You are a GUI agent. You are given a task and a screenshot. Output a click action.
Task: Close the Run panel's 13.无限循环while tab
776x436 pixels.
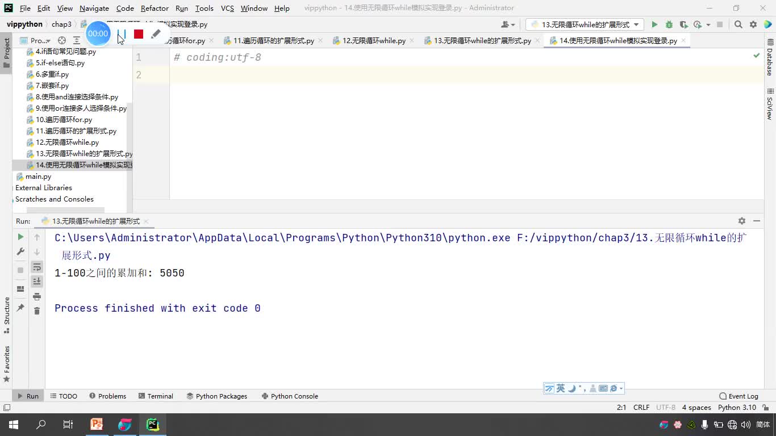click(x=146, y=221)
